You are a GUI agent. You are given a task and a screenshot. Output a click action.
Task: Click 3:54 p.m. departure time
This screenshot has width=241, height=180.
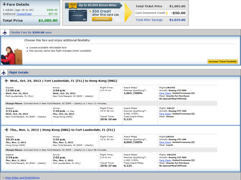[x=12, y=157]
